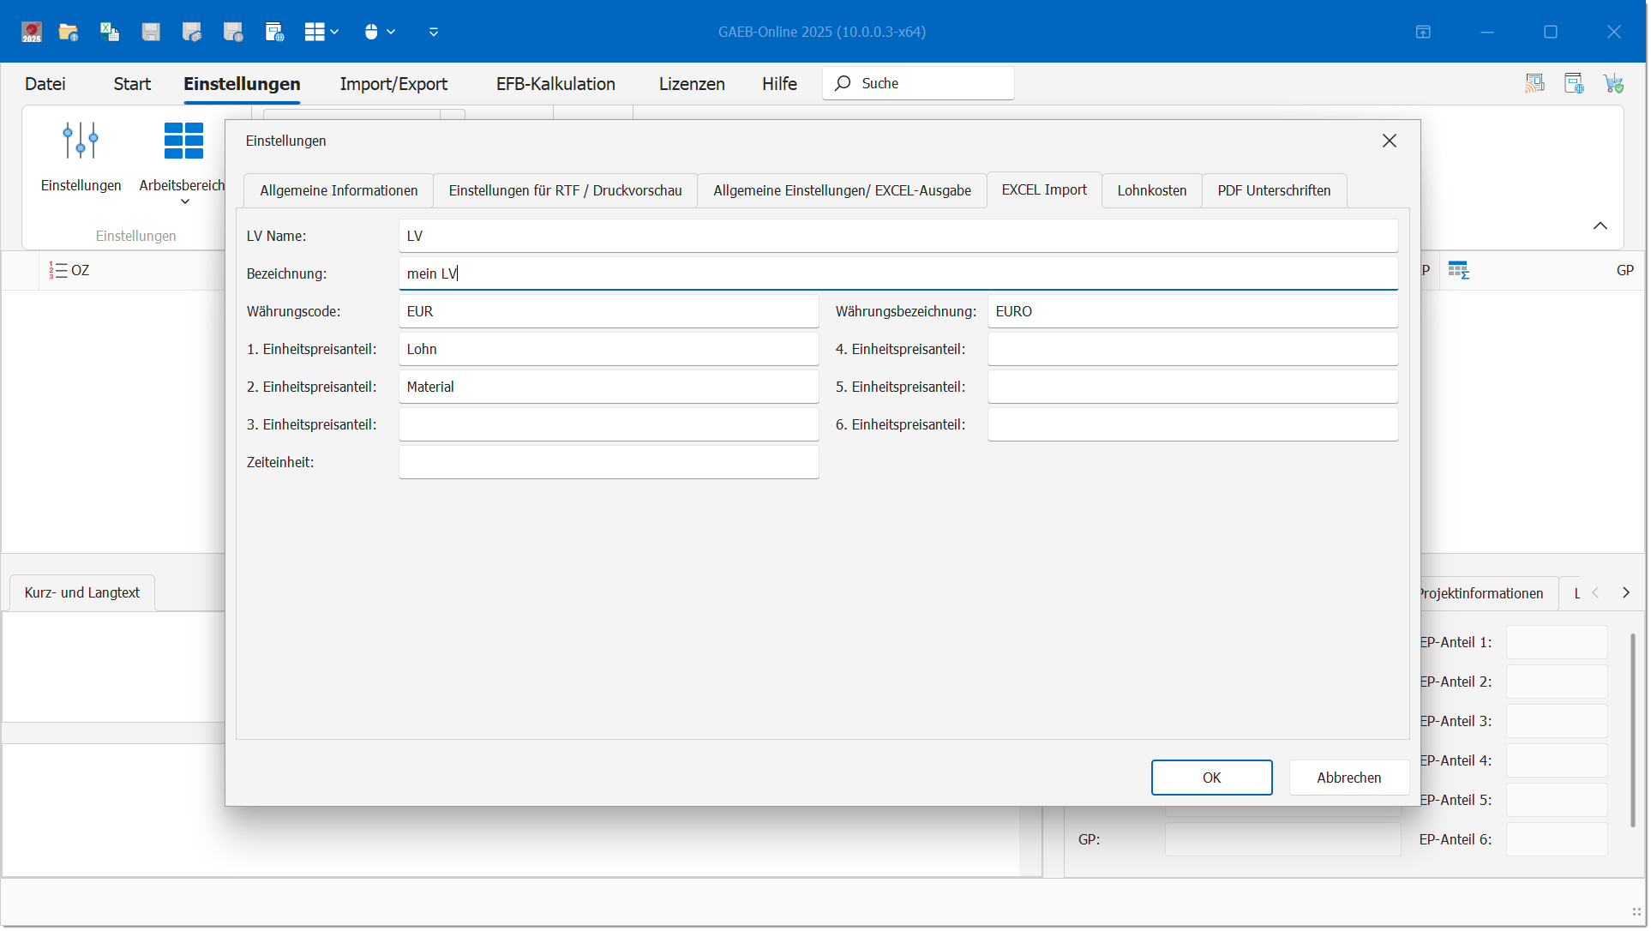Screen dimensions: 1651x931
Task: Click the plain save diskette icon
Action: [x=151, y=33]
